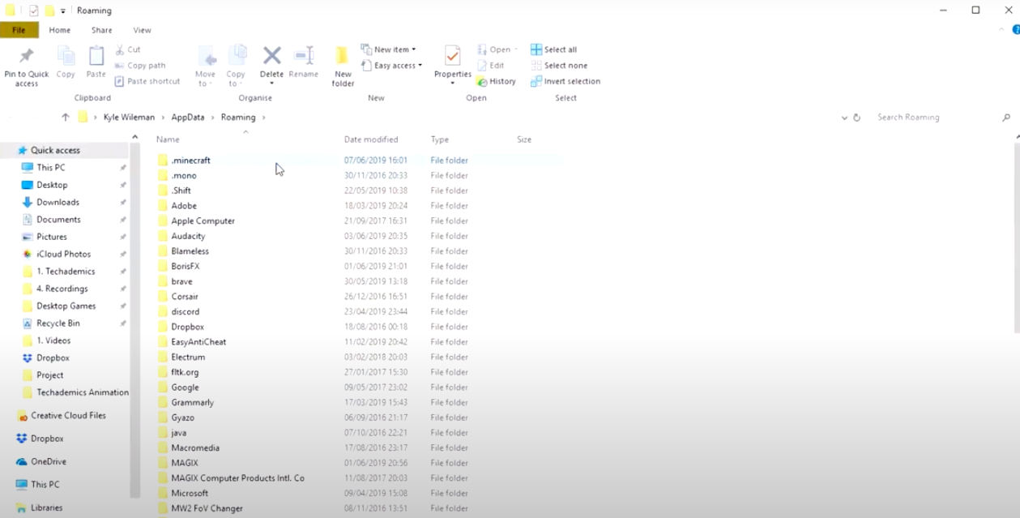This screenshot has height=518, width=1020.
Task: Click the Paste shortcut command
Action: [x=147, y=81]
